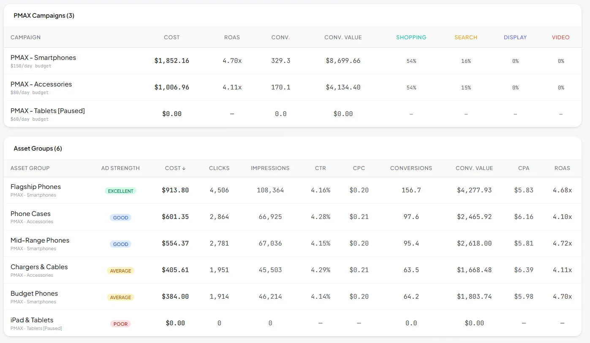590x343 pixels.
Task: Click the $384.00 cost for Budget Phones
Action: [x=175, y=297]
